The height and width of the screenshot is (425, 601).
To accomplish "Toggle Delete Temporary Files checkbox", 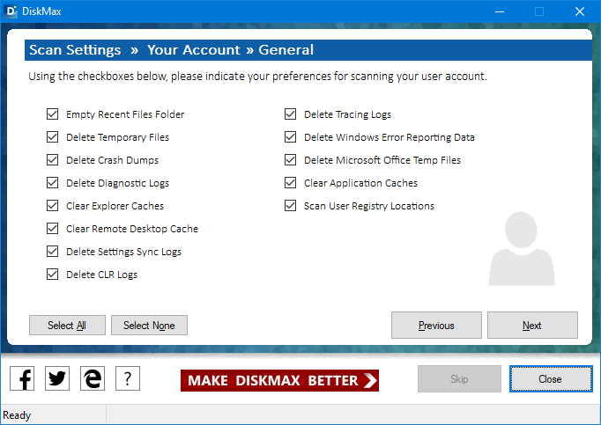I will [53, 137].
